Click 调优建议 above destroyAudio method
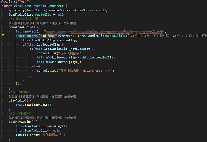The width and height of the screenshot is (207, 142). pyautogui.click(x=42, y=118)
